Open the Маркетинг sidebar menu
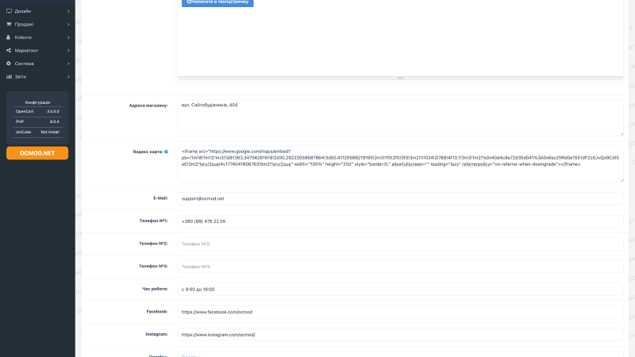The height and width of the screenshot is (357, 635). [x=37, y=51]
